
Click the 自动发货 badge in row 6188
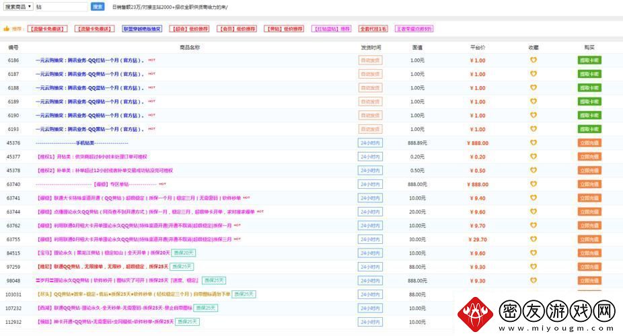pyautogui.click(x=370, y=87)
